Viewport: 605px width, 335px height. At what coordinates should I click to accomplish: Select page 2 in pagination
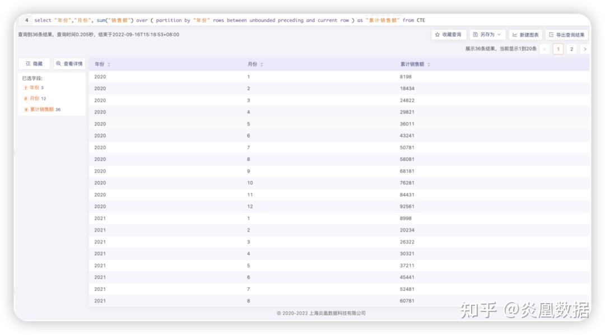point(571,49)
